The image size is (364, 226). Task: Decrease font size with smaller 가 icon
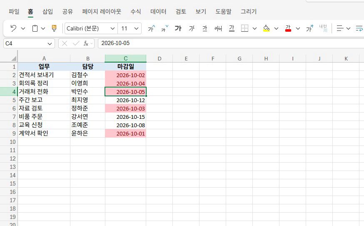pyautogui.click(x=165, y=28)
